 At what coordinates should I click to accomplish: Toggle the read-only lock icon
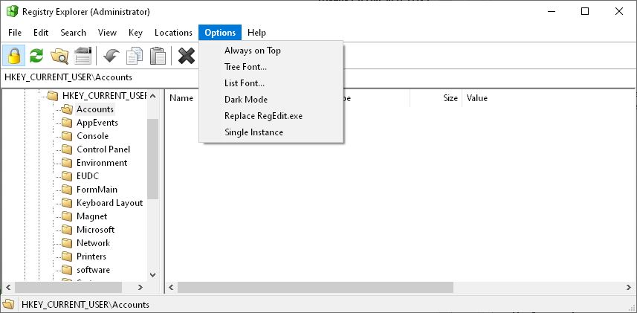coord(13,56)
